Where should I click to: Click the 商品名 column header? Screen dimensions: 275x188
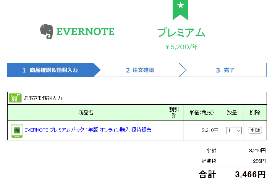(x=86, y=113)
